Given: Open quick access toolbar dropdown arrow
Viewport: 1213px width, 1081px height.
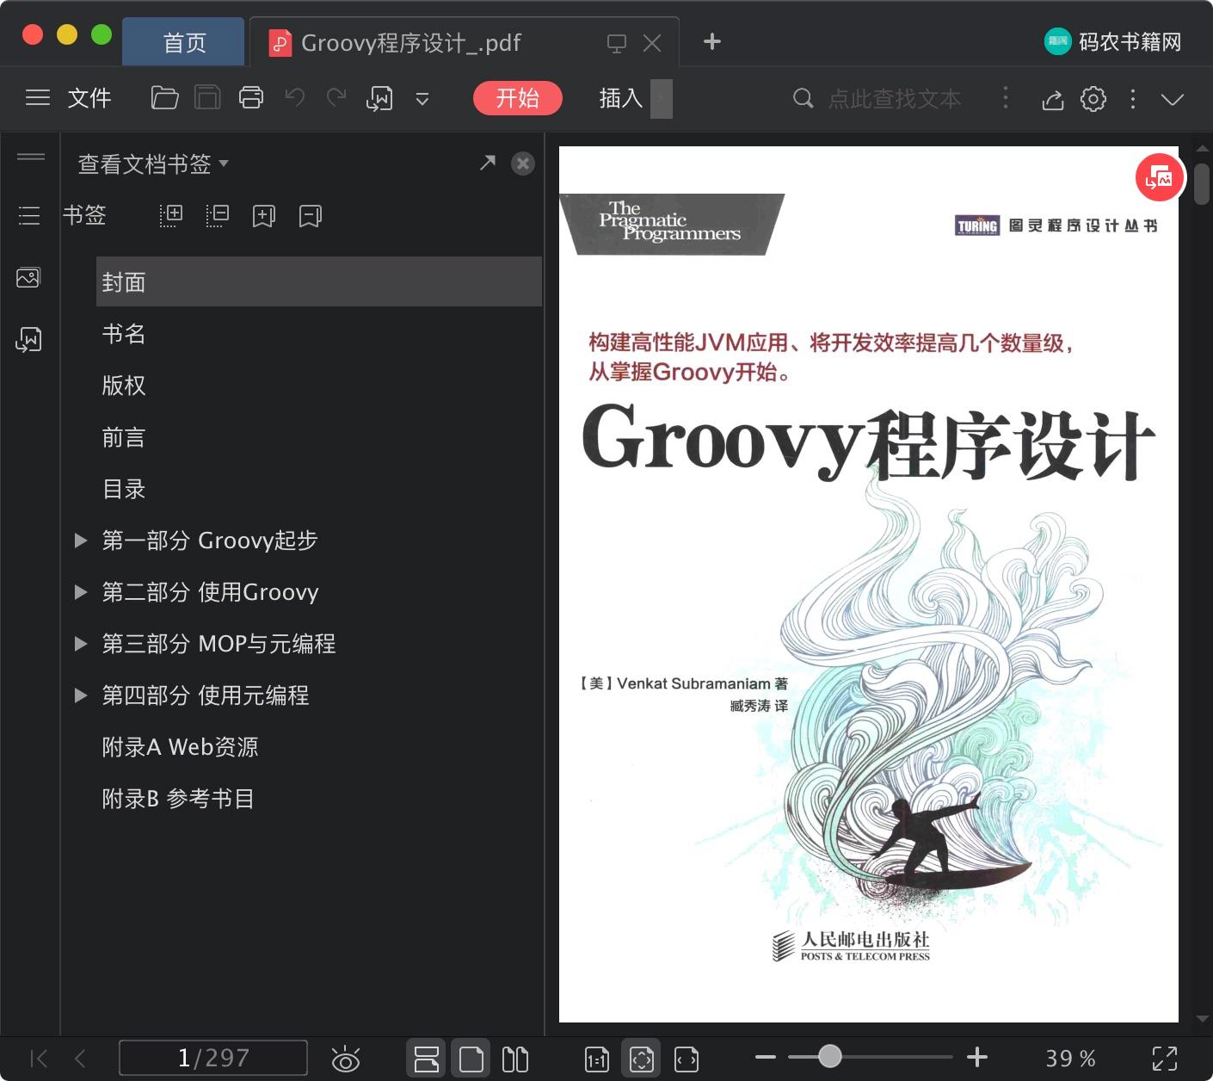Looking at the screenshot, I should 422,99.
